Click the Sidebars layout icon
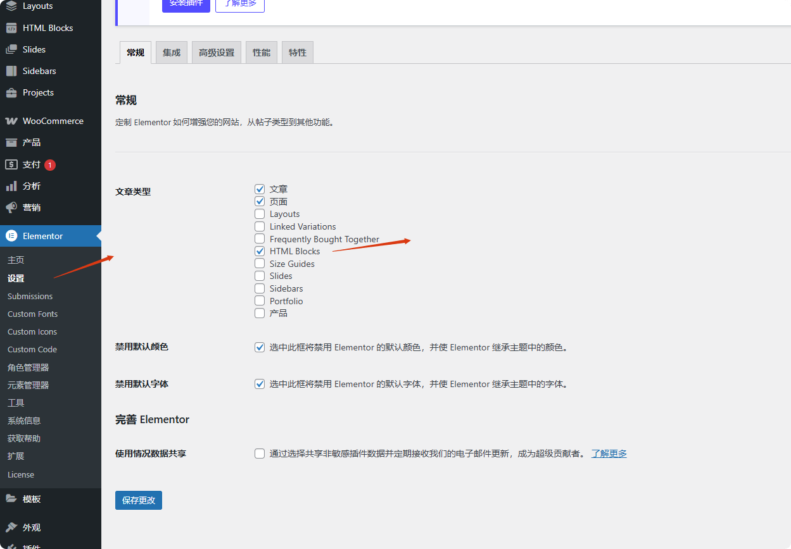Image resolution: width=791 pixels, height=549 pixels. pos(11,71)
